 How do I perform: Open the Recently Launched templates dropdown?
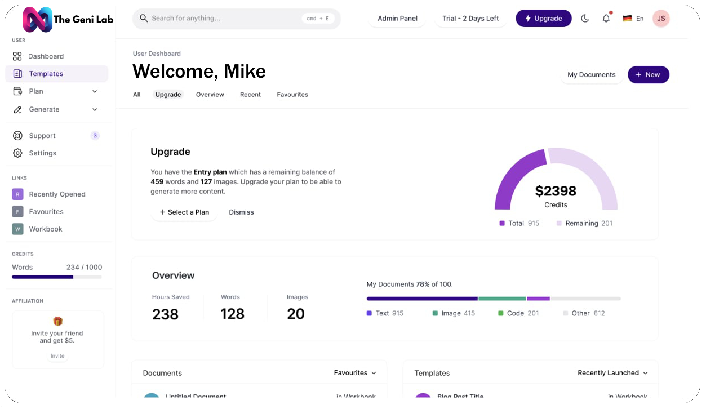click(x=612, y=373)
